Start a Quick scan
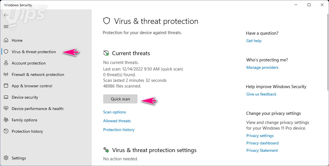The width and height of the screenshot is (329, 166). click(120, 99)
